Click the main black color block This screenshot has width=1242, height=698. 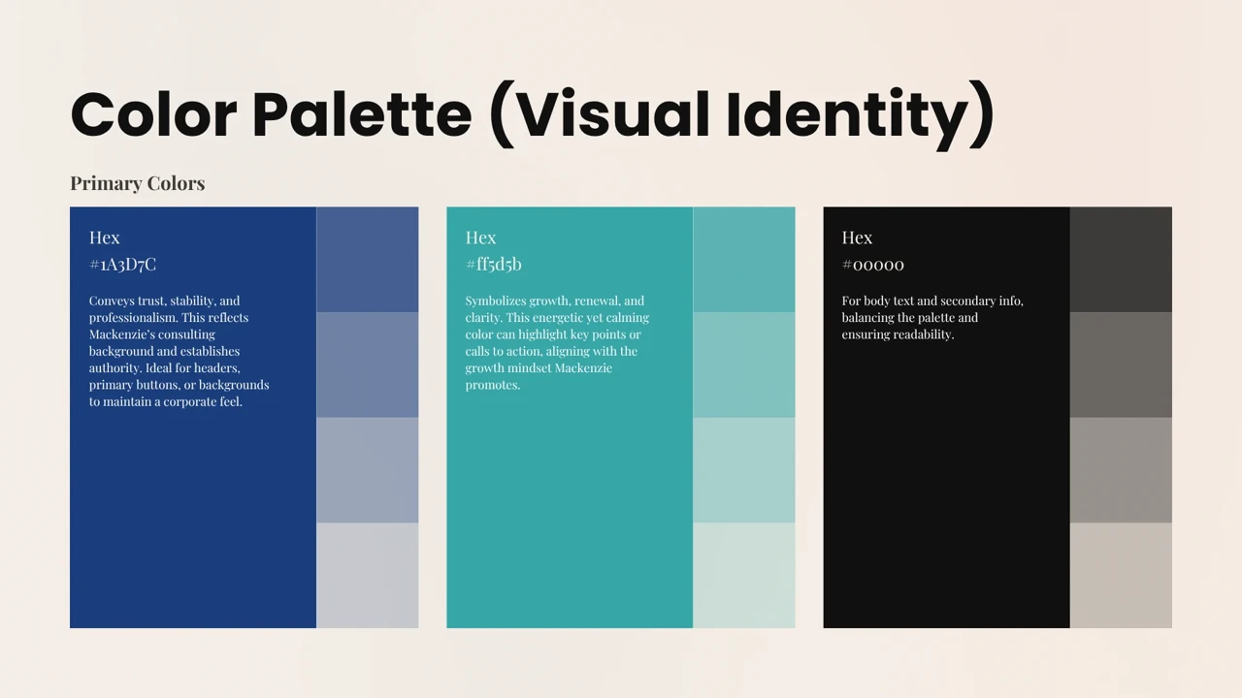click(x=946, y=417)
